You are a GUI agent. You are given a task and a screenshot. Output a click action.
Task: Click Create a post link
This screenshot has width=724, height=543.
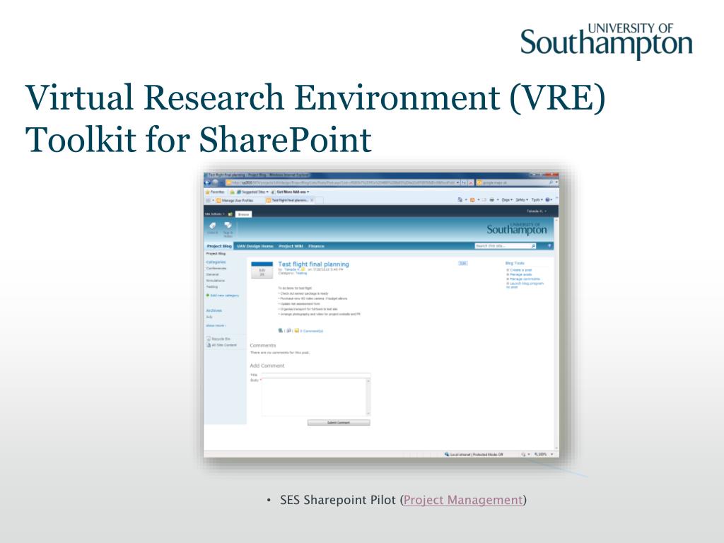tap(521, 270)
